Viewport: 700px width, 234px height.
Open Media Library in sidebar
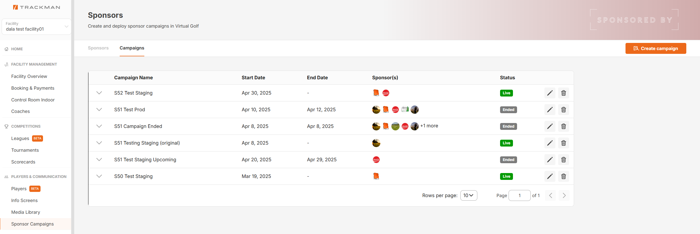[26, 212]
